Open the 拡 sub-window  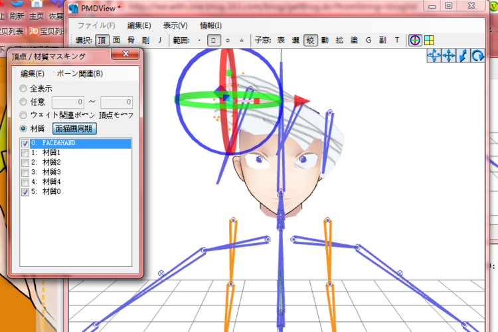(x=339, y=40)
